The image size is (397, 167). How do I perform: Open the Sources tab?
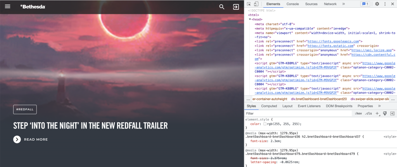click(x=311, y=4)
